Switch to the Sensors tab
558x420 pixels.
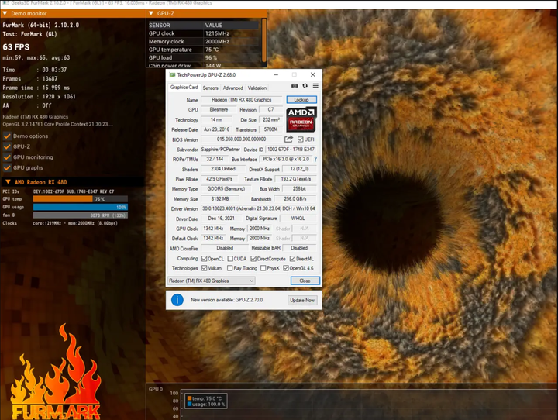210,88
